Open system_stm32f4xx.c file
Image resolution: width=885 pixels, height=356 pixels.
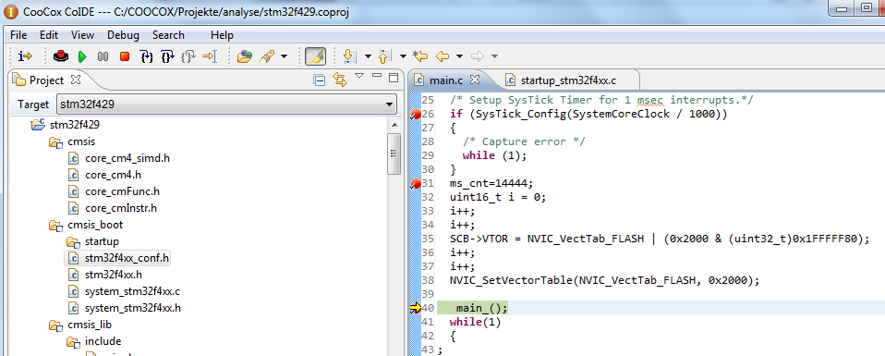coord(133,292)
